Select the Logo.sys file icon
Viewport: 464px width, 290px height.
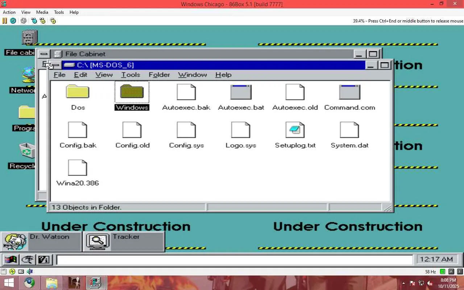tap(241, 130)
